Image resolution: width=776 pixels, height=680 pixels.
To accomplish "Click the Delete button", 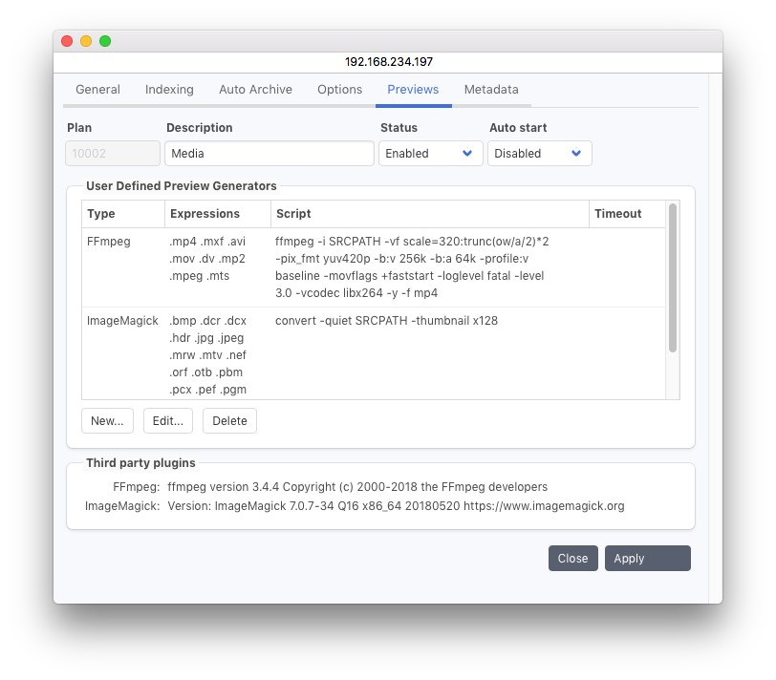I will (229, 421).
